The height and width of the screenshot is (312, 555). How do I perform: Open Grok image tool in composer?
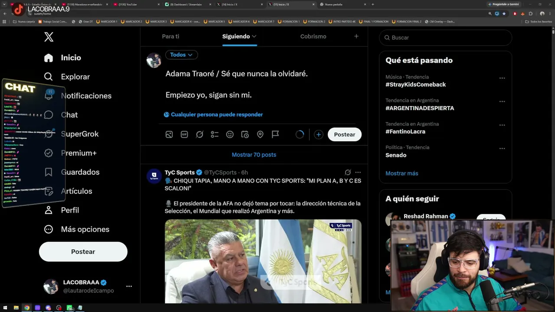click(199, 134)
